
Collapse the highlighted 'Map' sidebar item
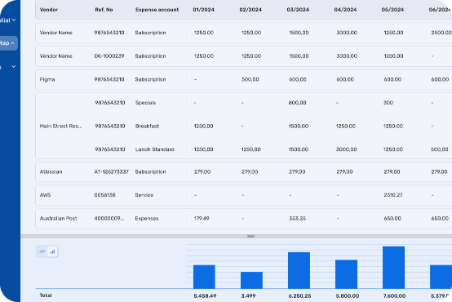coord(8,43)
